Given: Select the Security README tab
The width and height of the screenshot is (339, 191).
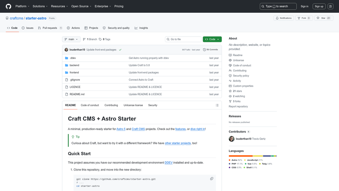Looking at the screenshot, I should (x=153, y=105).
